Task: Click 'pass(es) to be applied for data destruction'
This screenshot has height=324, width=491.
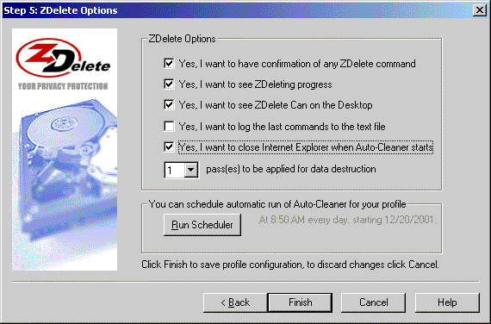Action: (x=291, y=169)
